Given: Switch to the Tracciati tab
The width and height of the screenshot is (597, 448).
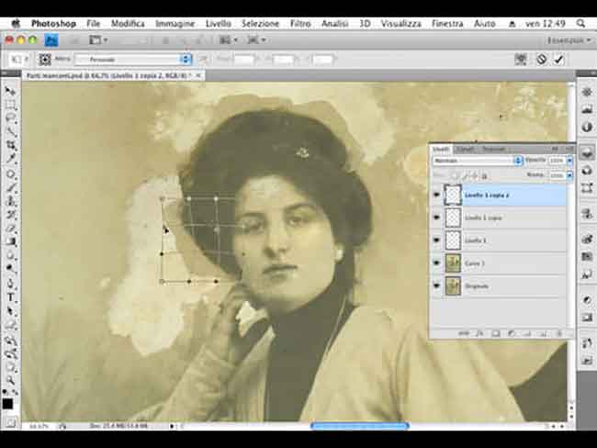Looking at the screenshot, I should 494,150.
